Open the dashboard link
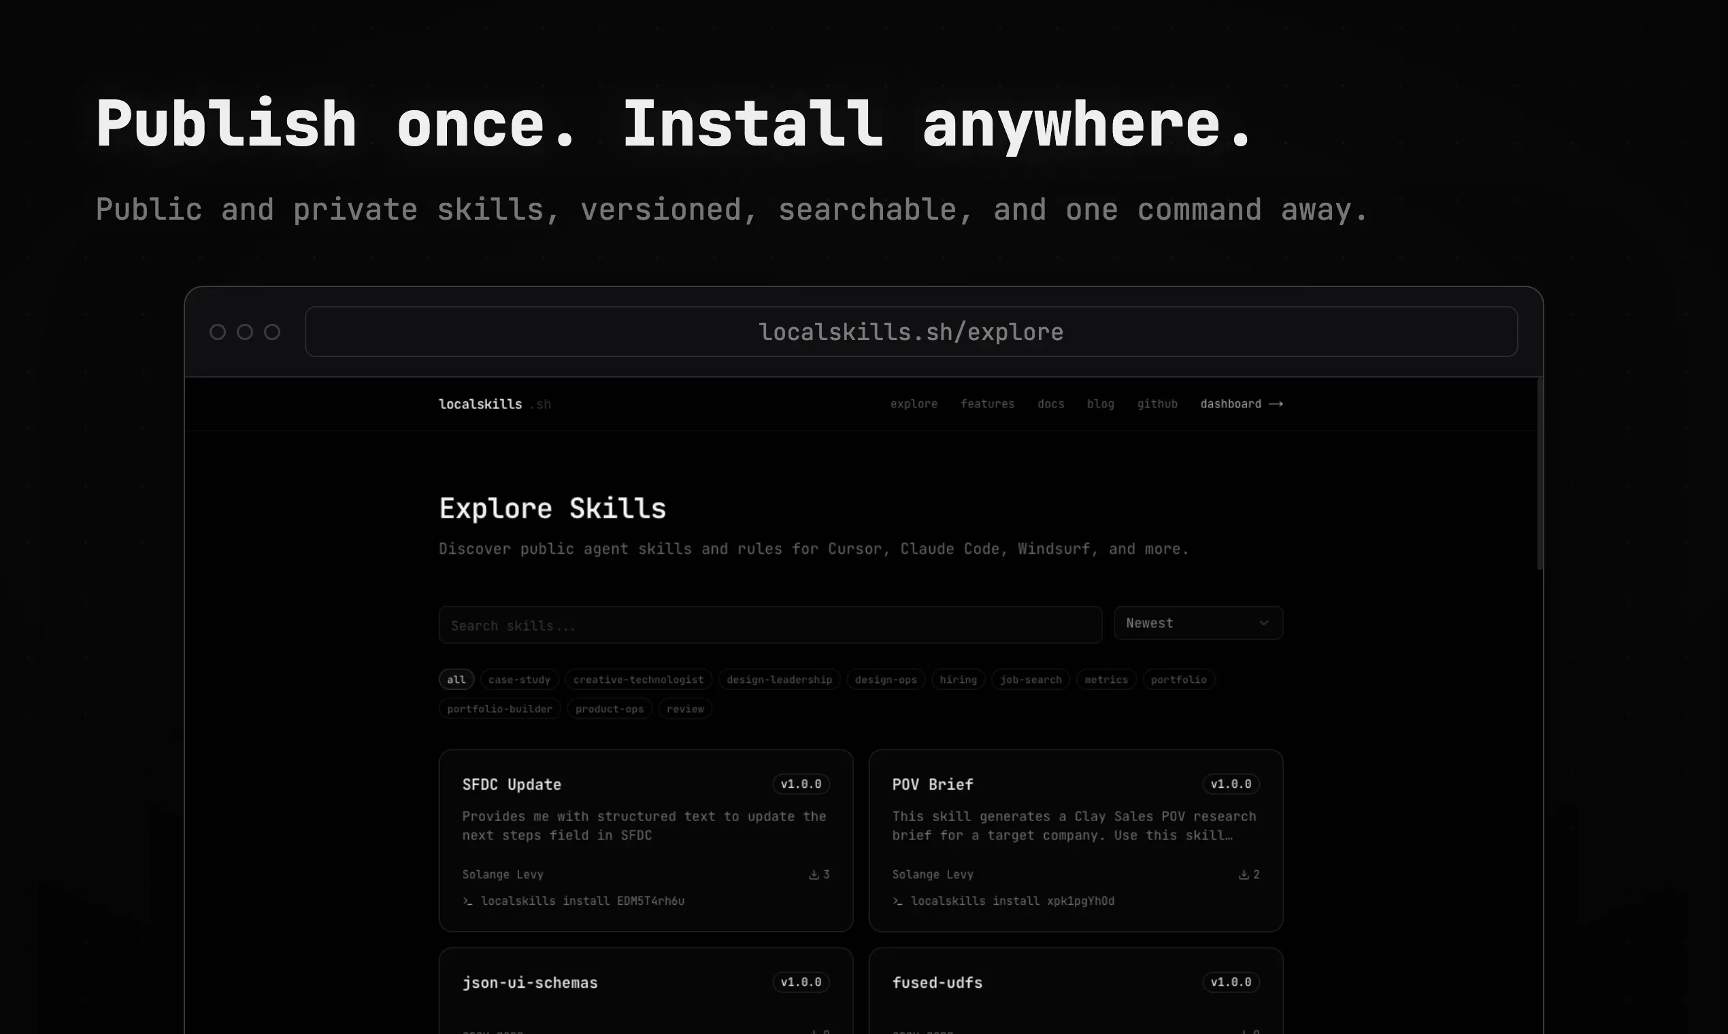Viewport: 1728px width, 1034px height. click(1241, 404)
